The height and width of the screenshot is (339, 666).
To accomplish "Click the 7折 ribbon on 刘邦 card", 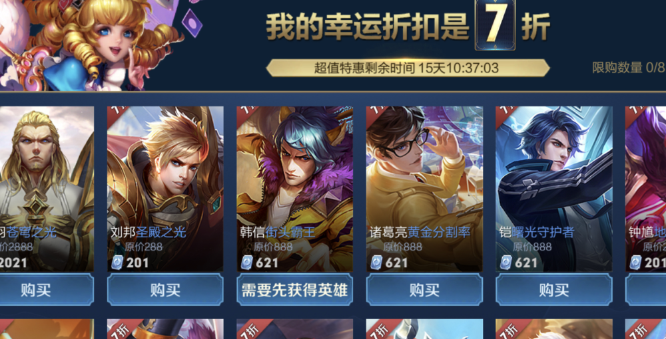I will (x=115, y=114).
